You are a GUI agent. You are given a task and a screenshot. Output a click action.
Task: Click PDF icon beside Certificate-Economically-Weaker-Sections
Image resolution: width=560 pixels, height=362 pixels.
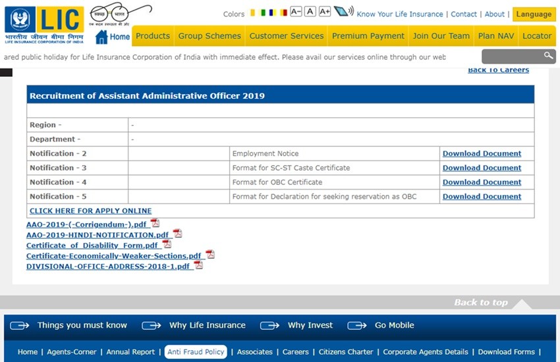click(x=210, y=255)
